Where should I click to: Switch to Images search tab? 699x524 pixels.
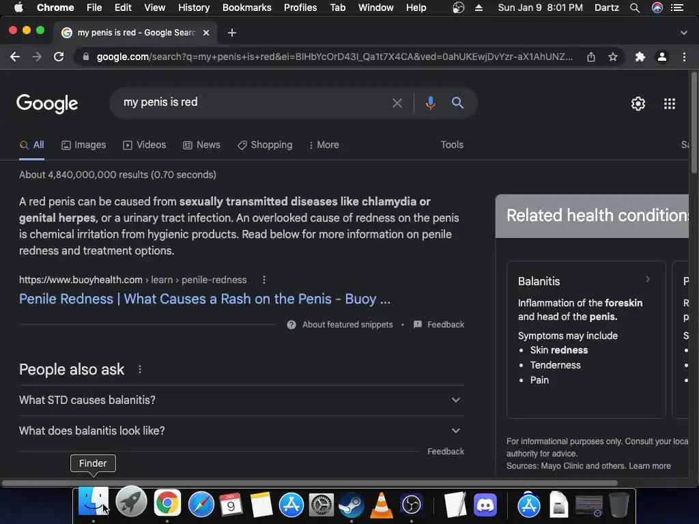click(x=84, y=145)
